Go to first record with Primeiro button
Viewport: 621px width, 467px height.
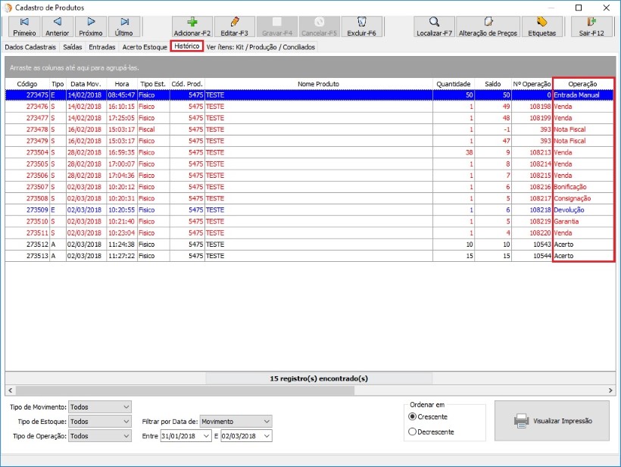24,26
